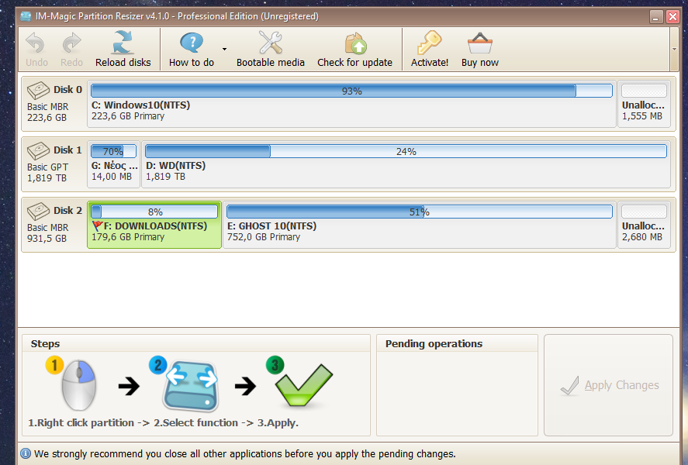
Task: Click the Pending operations header
Action: (x=434, y=343)
